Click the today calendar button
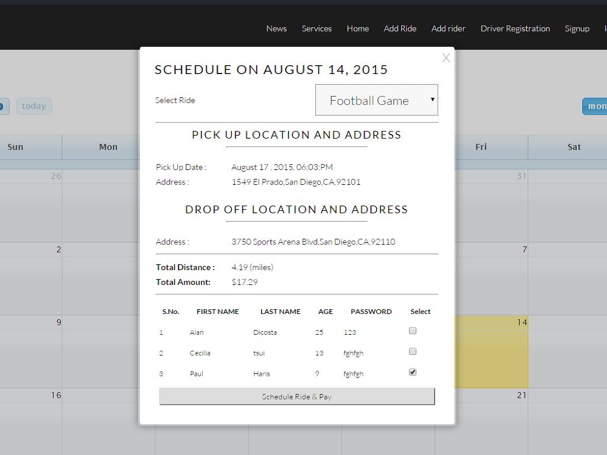Screen dimensions: 607x455 34,107
